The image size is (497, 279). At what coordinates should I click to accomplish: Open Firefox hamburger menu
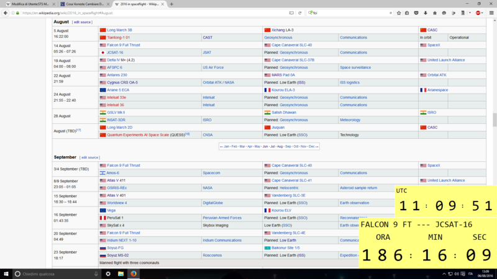tap(491, 13)
